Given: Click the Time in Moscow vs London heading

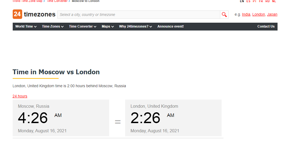Looking at the screenshot, I should click(56, 72).
